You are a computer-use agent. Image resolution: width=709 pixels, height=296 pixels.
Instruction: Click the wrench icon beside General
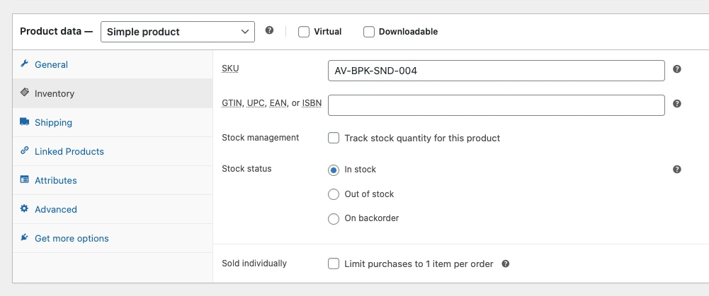[24, 64]
